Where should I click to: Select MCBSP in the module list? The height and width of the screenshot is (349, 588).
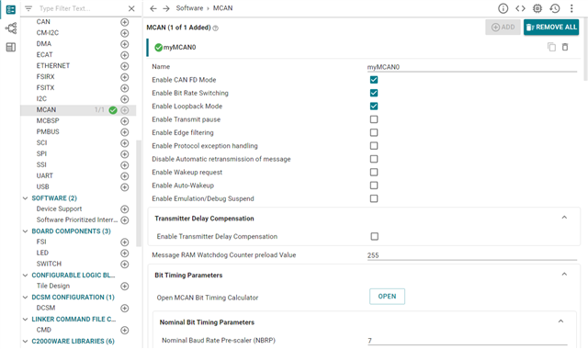[x=48, y=120]
